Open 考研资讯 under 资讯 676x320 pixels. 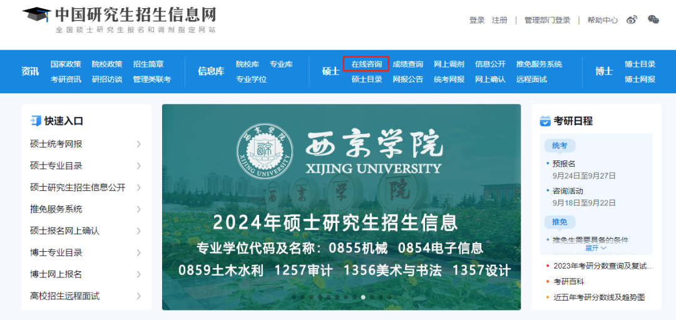coord(66,80)
